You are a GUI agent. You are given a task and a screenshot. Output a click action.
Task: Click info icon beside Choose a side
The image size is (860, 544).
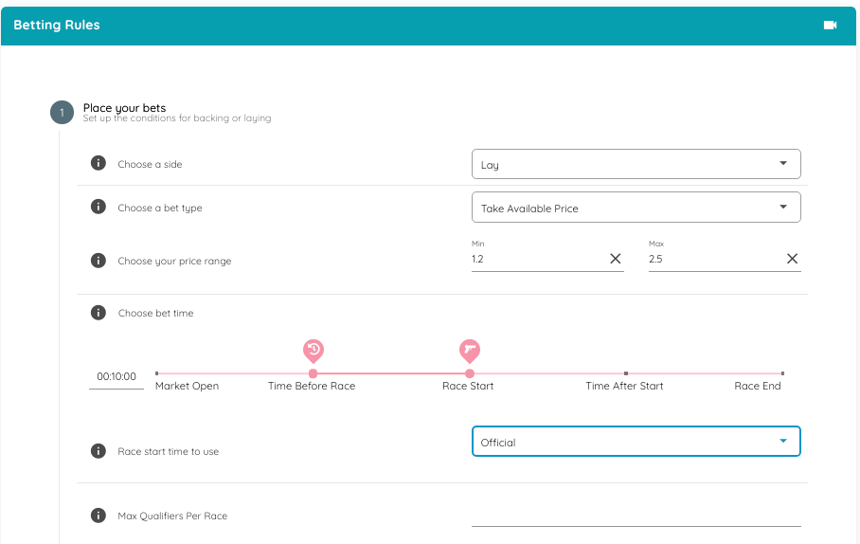click(x=98, y=163)
